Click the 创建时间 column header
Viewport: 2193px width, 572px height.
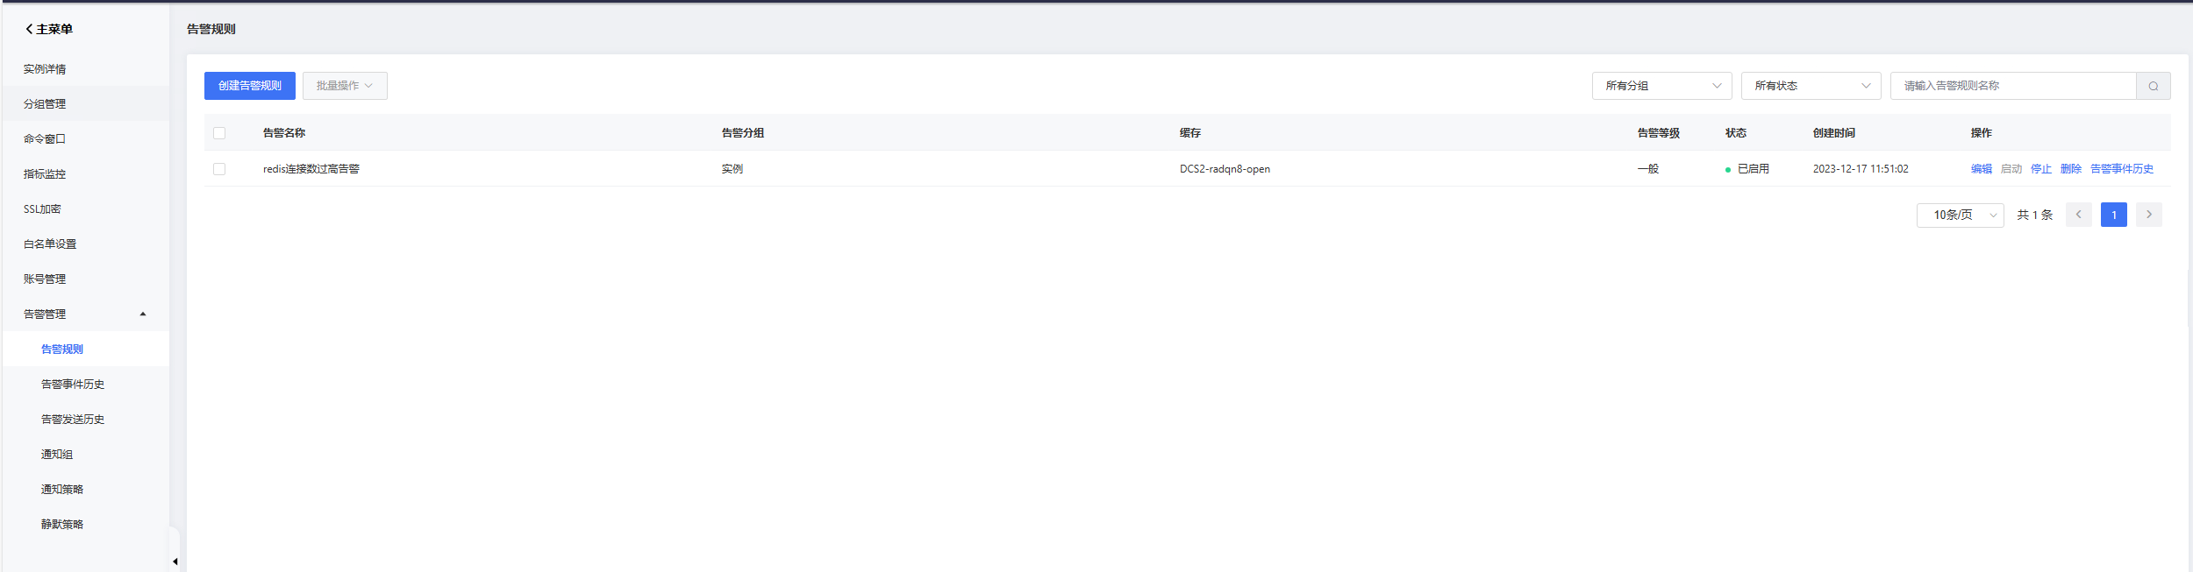point(1833,133)
